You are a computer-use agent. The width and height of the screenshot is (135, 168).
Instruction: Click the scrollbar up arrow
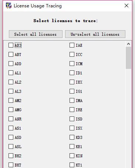click(128, 44)
